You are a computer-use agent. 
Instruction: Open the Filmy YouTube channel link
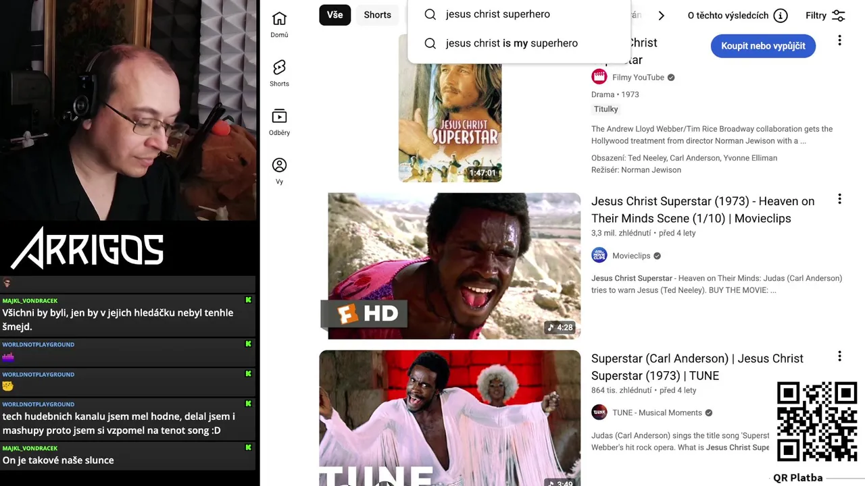[x=638, y=78]
